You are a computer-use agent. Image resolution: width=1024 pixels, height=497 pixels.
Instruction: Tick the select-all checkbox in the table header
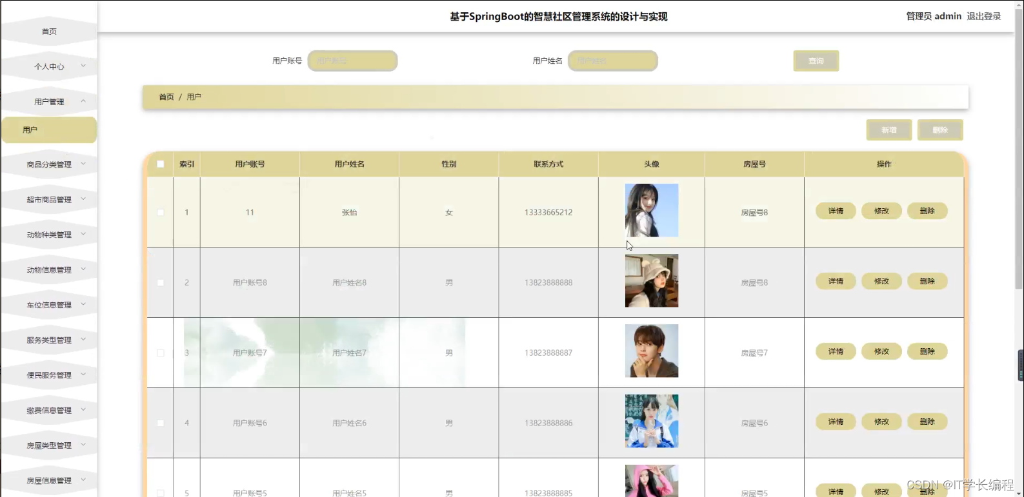(161, 164)
